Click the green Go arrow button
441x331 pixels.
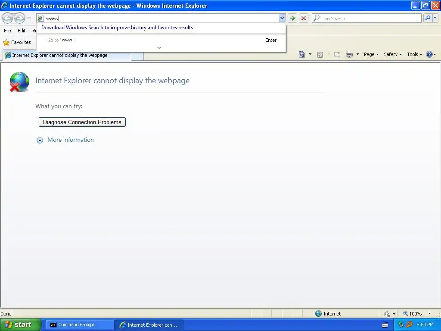click(x=292, y=18)
